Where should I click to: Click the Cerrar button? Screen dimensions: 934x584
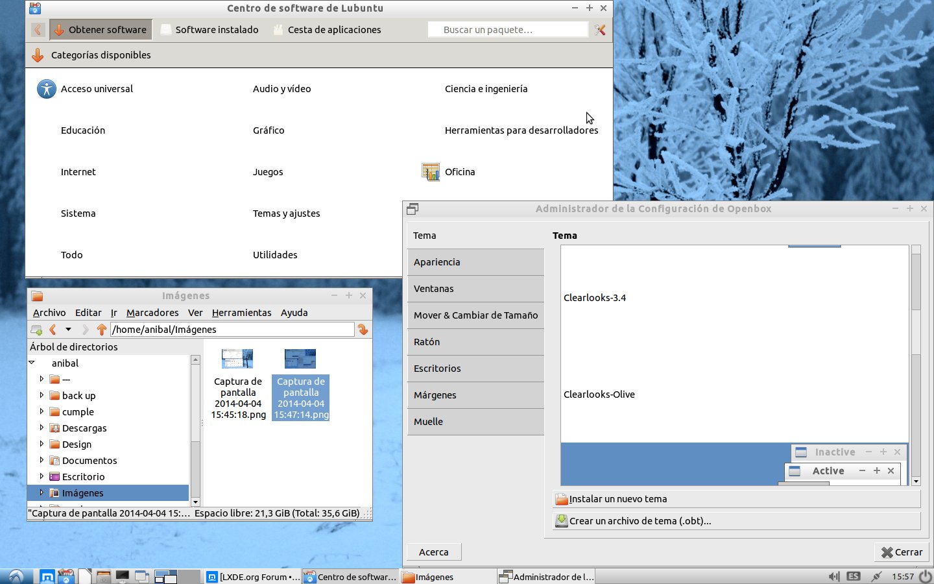point(902,552)
